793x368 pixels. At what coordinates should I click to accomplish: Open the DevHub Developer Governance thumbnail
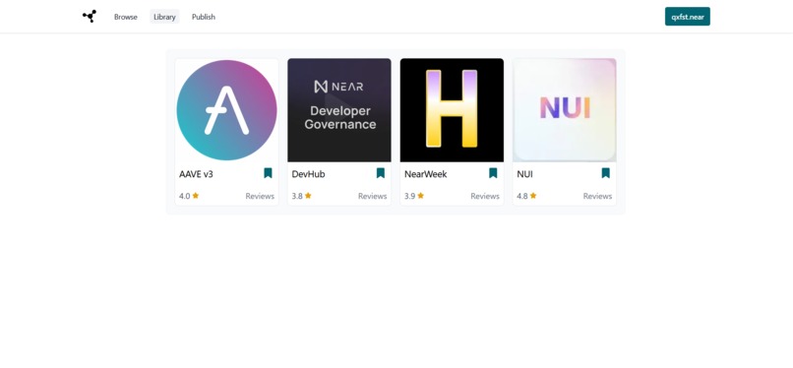point(339,110)
